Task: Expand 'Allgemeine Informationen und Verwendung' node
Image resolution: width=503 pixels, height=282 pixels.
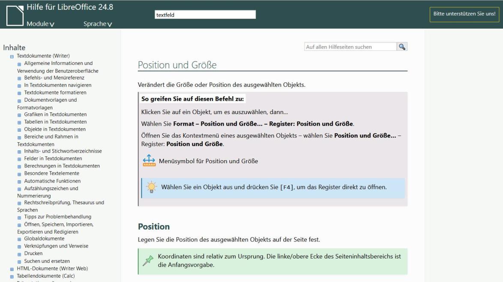Action: click(x=19, y=64)
